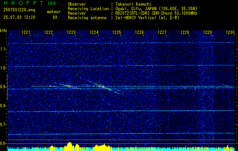Click time marker 1223
Image resolution: width=238 pixels, height=151 pixels.
pyautogui.click(x=72, y=32)
